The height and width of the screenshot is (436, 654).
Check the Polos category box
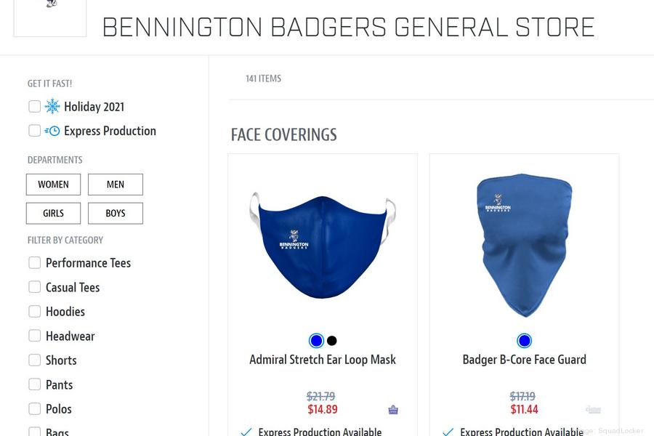(35, 409)
